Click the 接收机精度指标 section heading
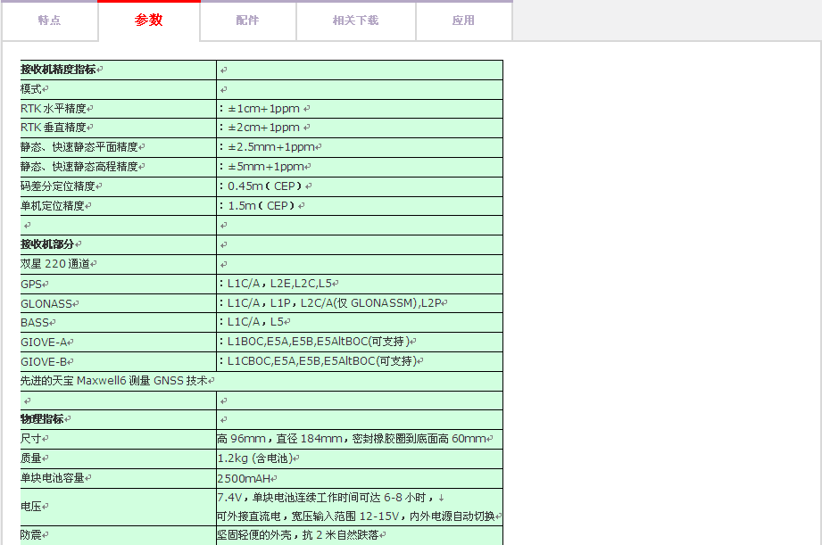 (x=59, y=70)
